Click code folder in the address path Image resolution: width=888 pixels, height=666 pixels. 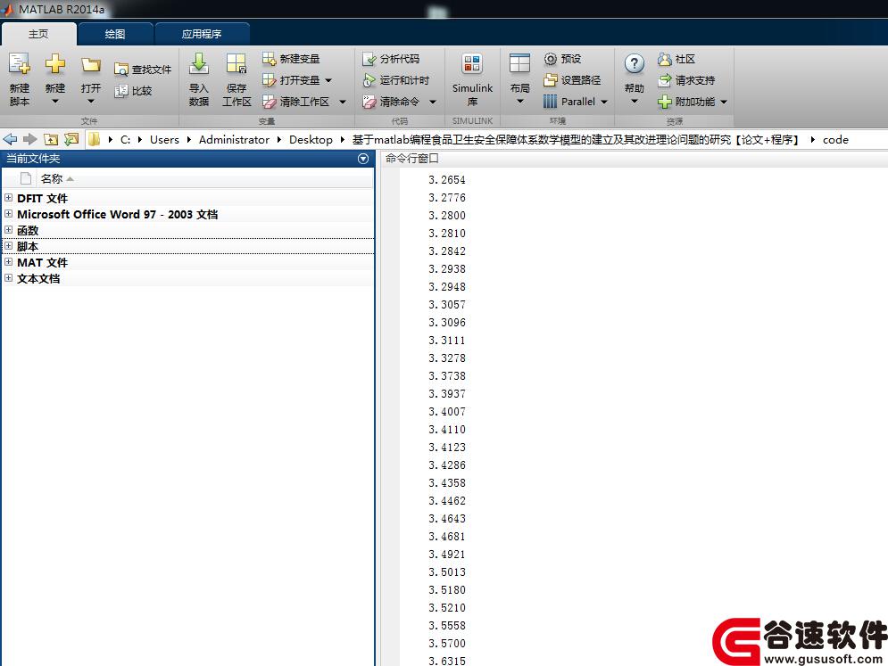point(835,140)
